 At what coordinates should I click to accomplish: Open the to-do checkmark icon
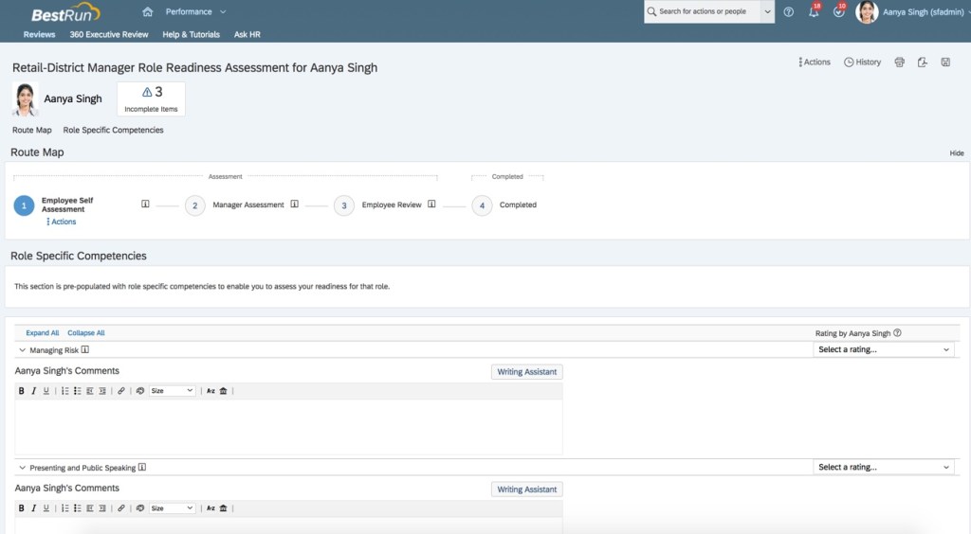tap(838, 12)
